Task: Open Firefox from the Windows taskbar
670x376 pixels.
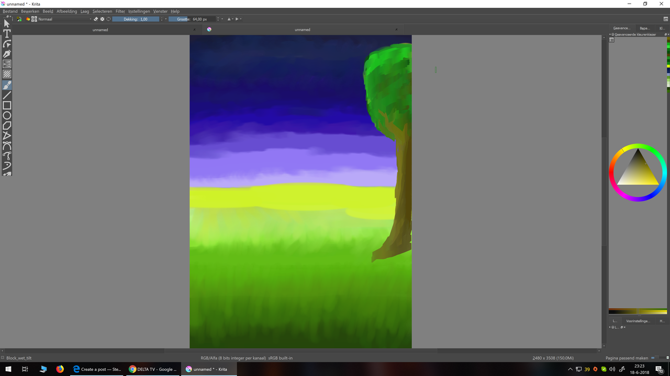Action: pyautogui.click(x=60, y=369)
